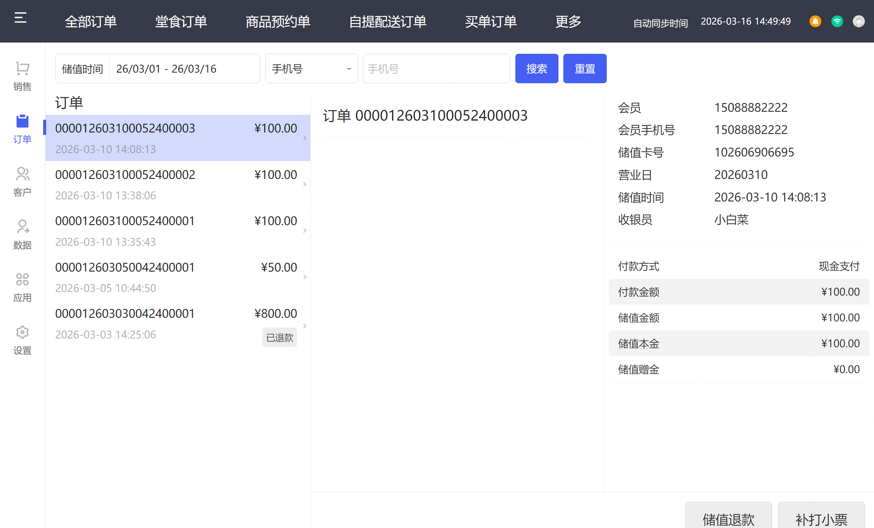This screenshot has width=874, height=528.
Task: Open the hamburger menu icon
Action: [20, 18]
